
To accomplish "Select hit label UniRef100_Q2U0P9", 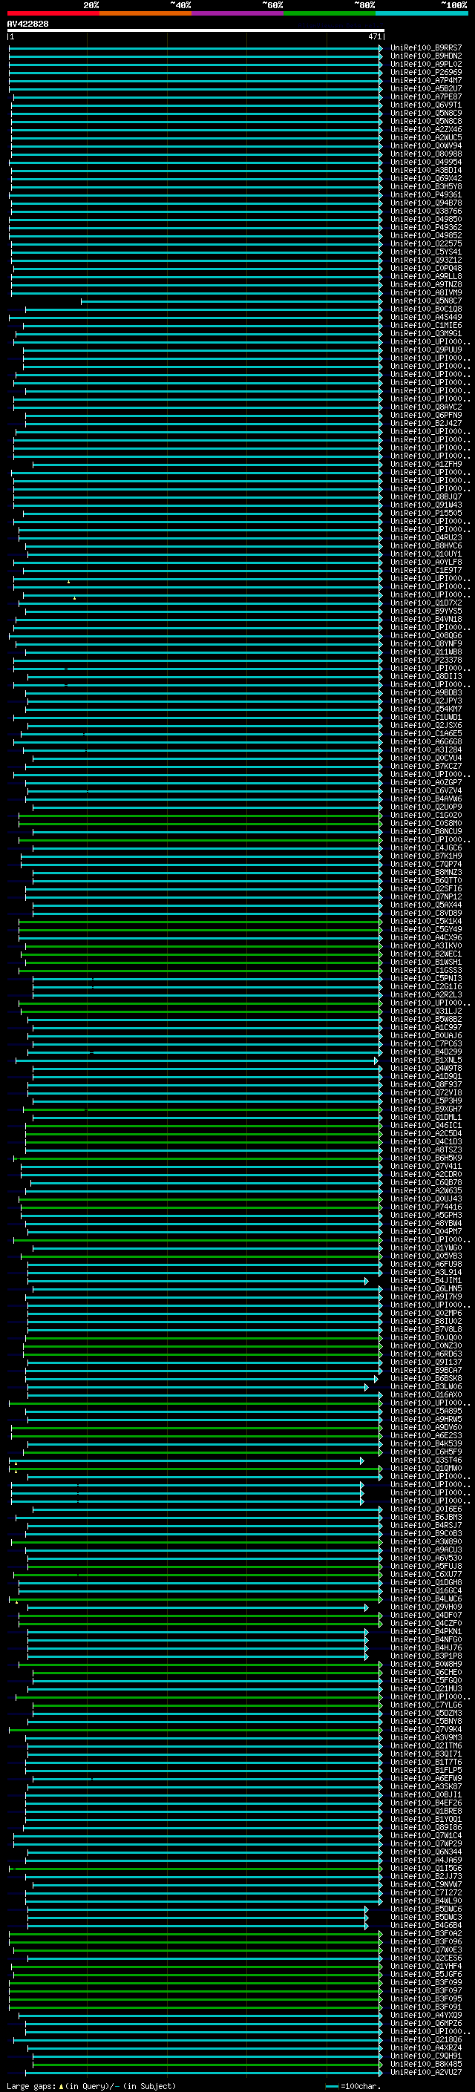I will click(425, 807).
